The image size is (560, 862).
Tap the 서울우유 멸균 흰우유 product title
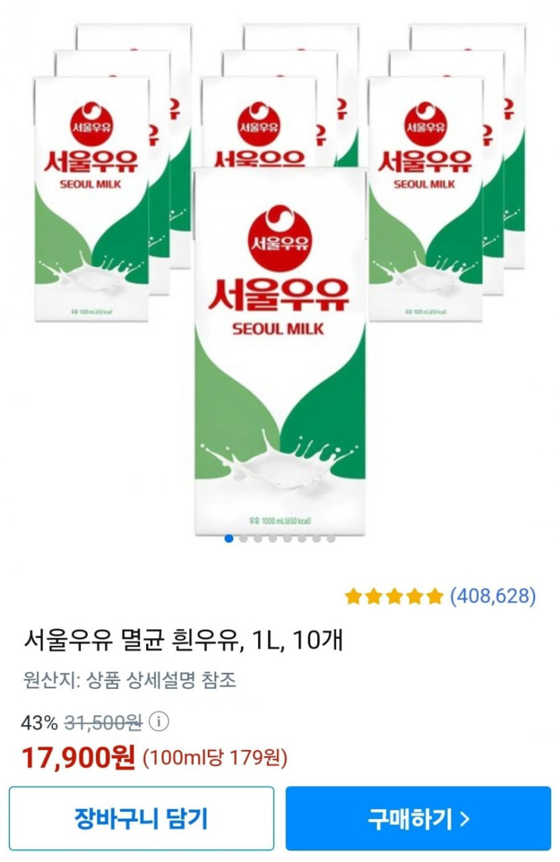183,640
